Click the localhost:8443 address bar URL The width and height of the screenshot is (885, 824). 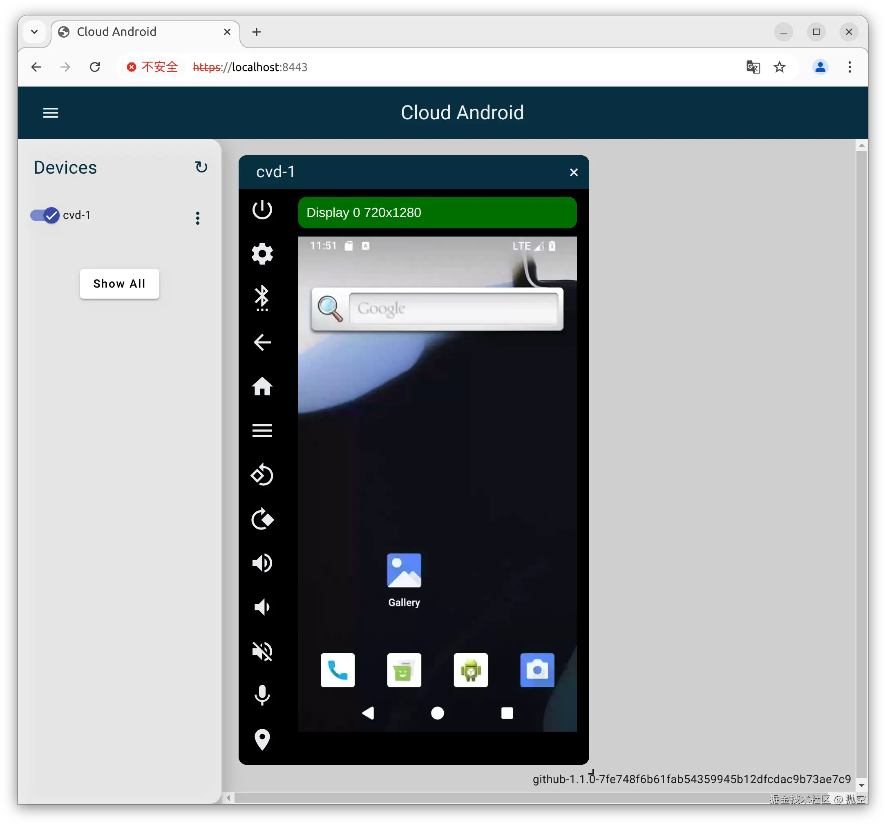tap(250, 67)
